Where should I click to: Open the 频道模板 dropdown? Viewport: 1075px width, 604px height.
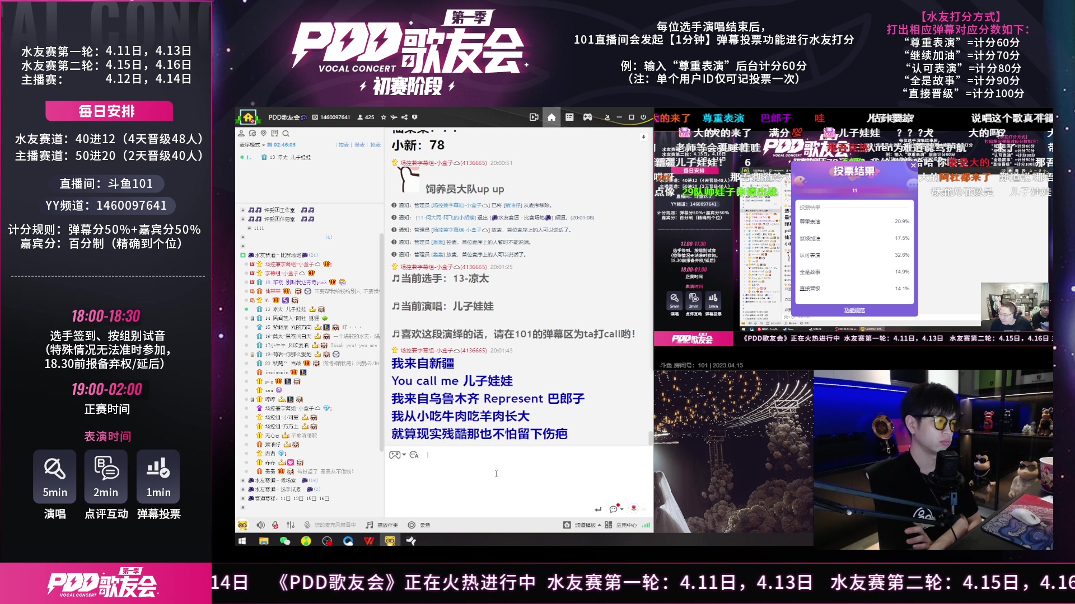(x=582, y=525)
